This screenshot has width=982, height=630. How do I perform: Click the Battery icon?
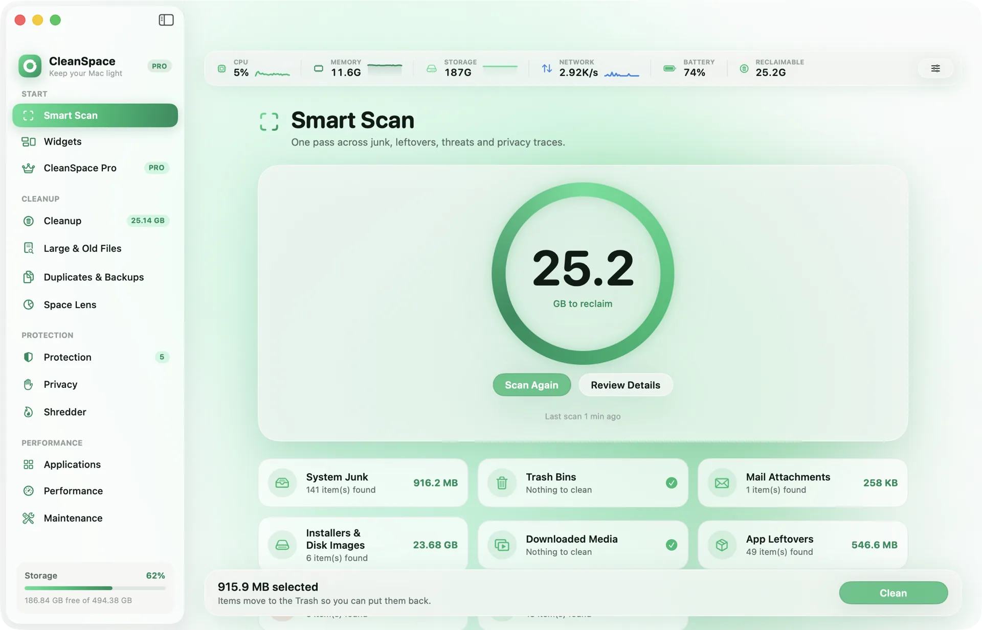tap(669, 68)
